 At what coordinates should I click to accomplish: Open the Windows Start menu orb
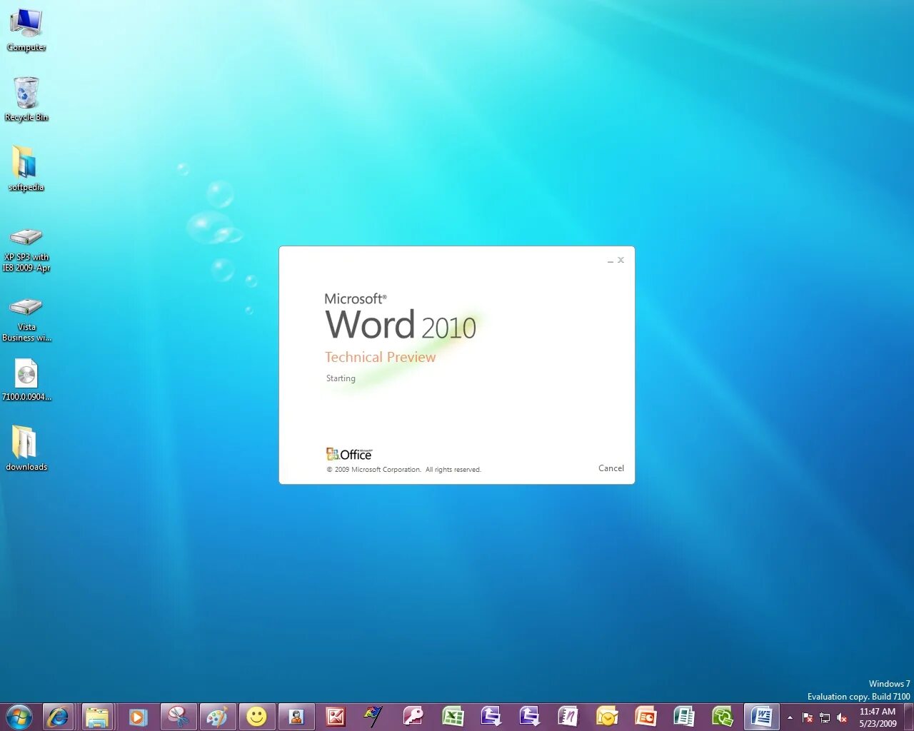point(19,716)
